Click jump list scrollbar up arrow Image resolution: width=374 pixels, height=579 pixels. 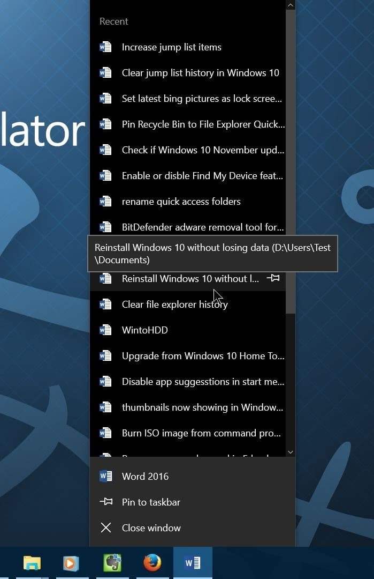(x=291, y=5)
